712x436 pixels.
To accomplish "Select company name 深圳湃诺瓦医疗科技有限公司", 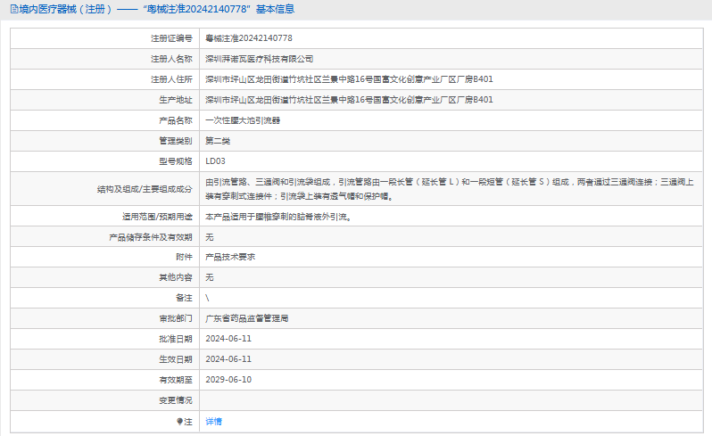I will [259, 59].
